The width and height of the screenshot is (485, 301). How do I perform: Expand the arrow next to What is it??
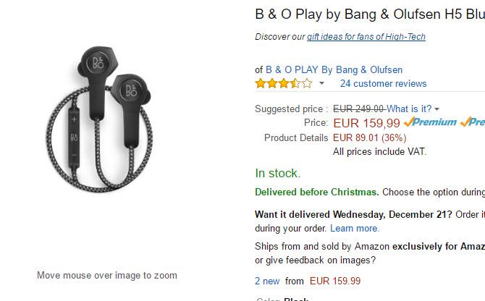436,109
